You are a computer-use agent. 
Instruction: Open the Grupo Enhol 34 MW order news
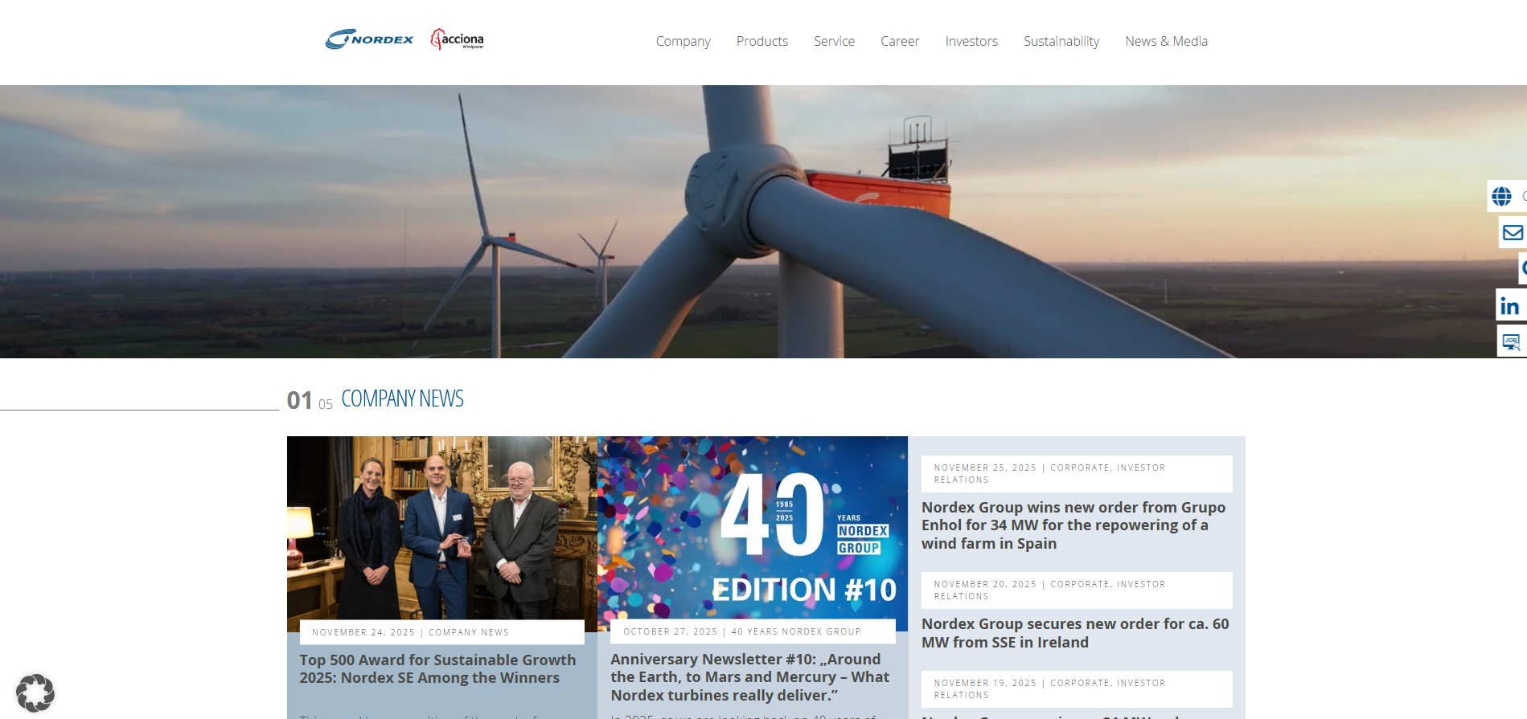(x=1073, y=525)
